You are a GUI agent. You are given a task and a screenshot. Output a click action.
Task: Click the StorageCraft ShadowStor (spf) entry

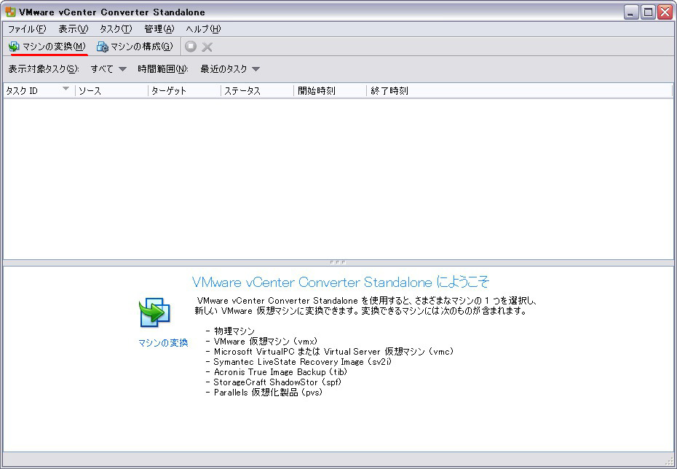click(x=278, y=382)
